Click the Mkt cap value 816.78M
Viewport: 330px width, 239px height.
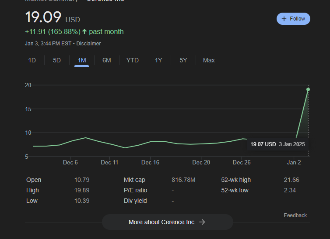tap(183, 180)
